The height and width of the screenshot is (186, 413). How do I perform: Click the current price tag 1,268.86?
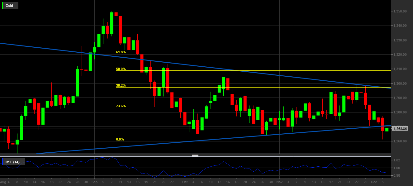tap(401, 128)
